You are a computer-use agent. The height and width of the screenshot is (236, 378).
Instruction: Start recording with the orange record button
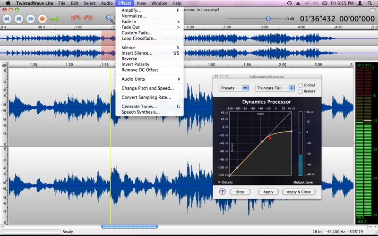point(43,19)
